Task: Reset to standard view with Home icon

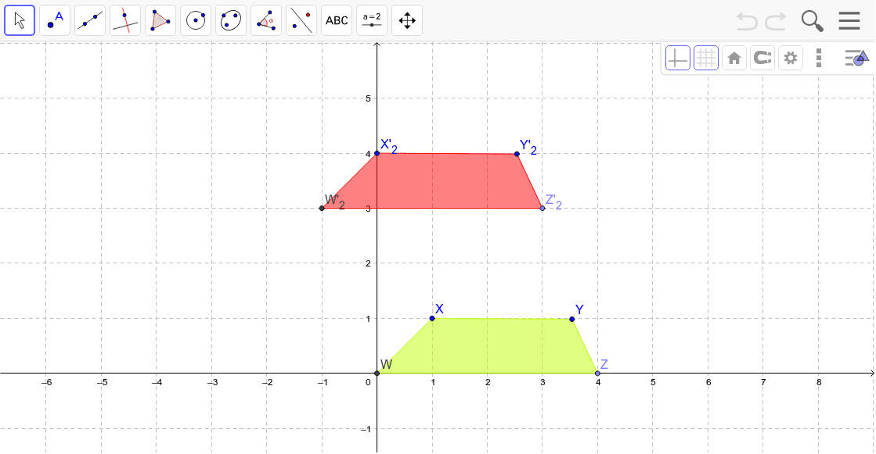Action: coord(734,58)
